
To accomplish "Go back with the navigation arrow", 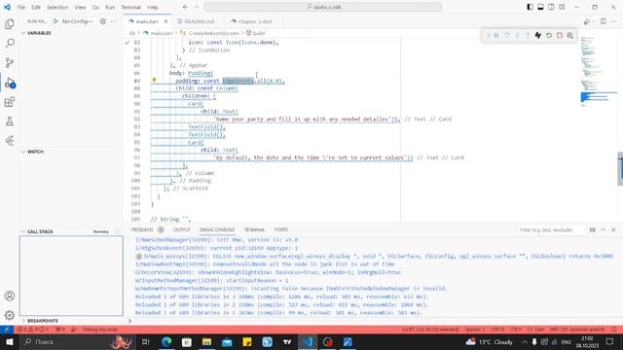I will (185, 7).
